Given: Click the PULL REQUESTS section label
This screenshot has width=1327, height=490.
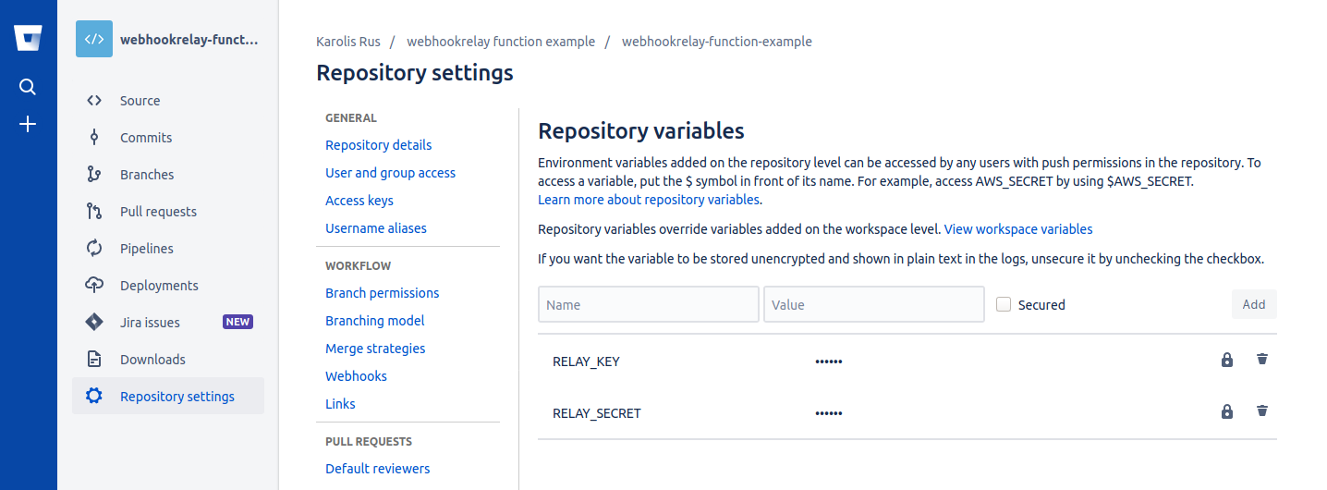Looking at the screenshot, I should point(369,442).
